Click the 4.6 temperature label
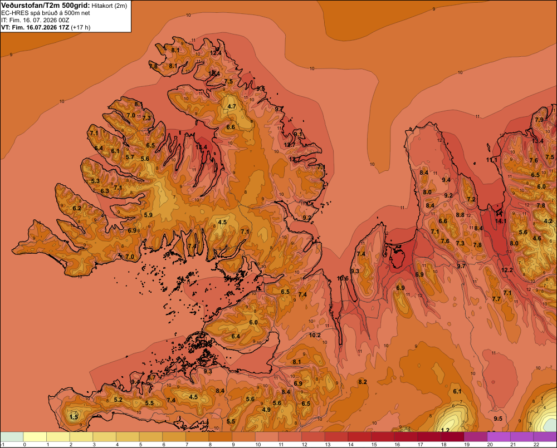 click(x=537, y=239)
